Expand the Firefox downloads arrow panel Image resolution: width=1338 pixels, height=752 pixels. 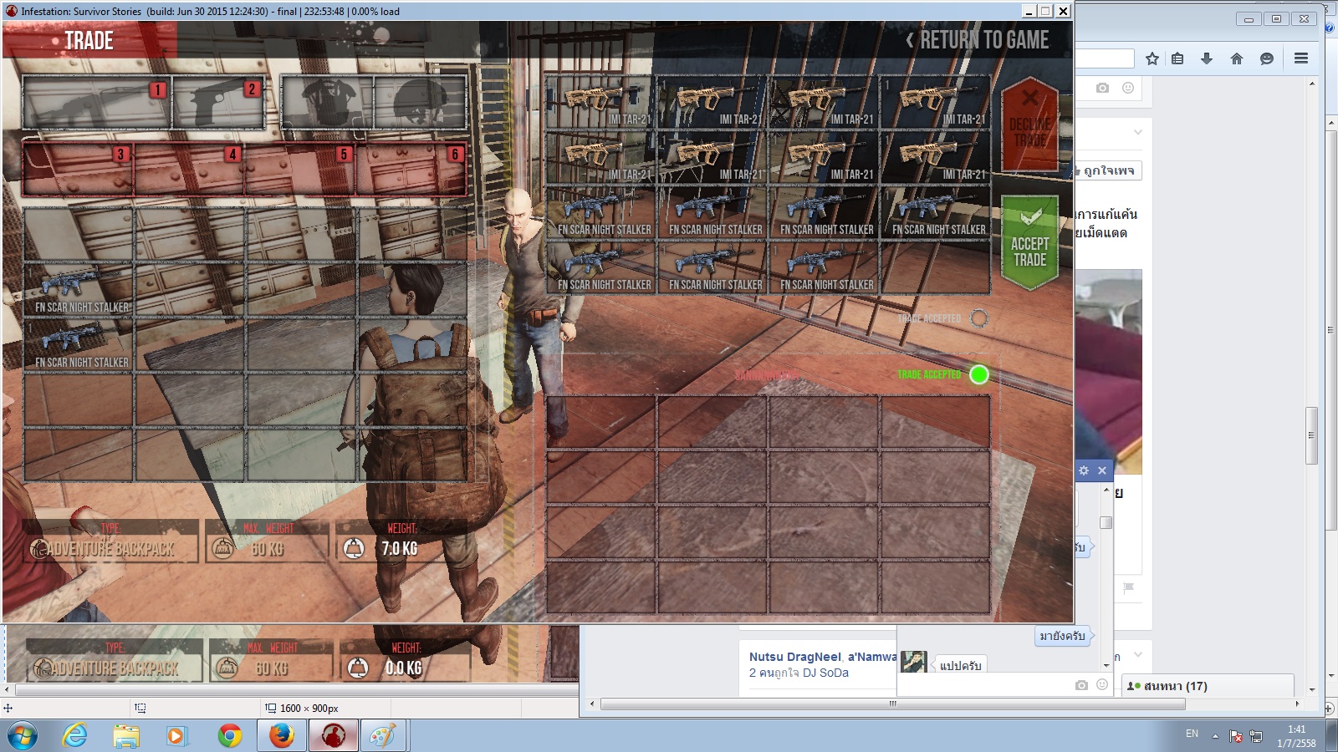pyautogui.click(x=1206, y=58)
